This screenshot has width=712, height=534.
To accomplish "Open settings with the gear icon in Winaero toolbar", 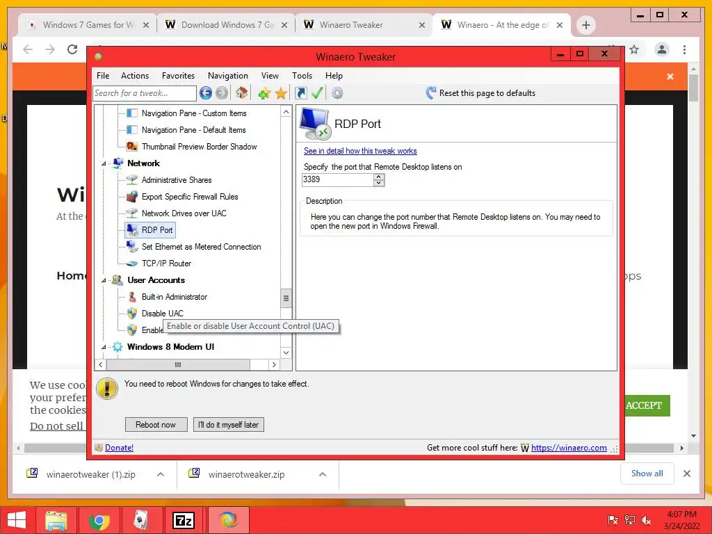I will coord(337,93).
